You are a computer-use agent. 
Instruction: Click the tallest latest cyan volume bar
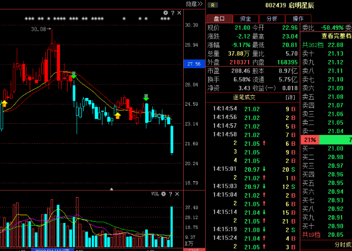[x=172, y=227]
